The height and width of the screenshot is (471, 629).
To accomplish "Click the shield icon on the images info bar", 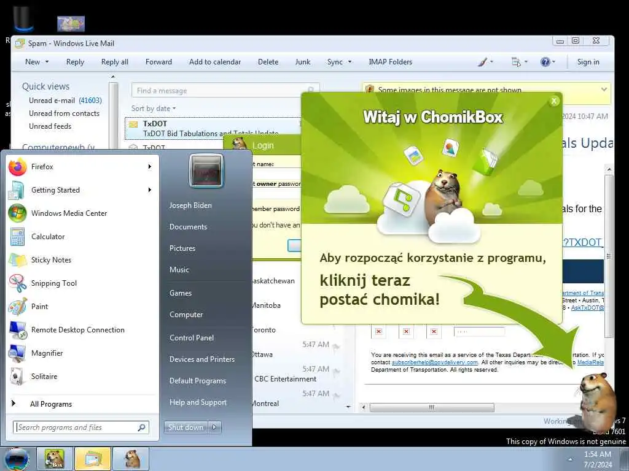I will (369, 90).
